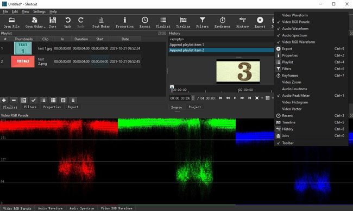
Task: Click the Open Other toolbar icon
Action: pos(35,22)
